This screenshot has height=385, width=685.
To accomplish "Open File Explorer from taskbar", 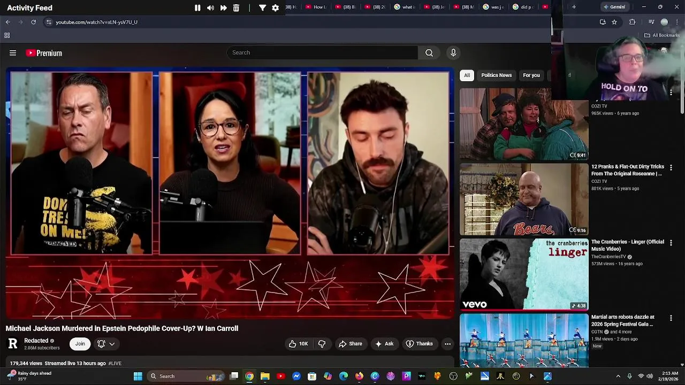I will click(x=265, y=376).
